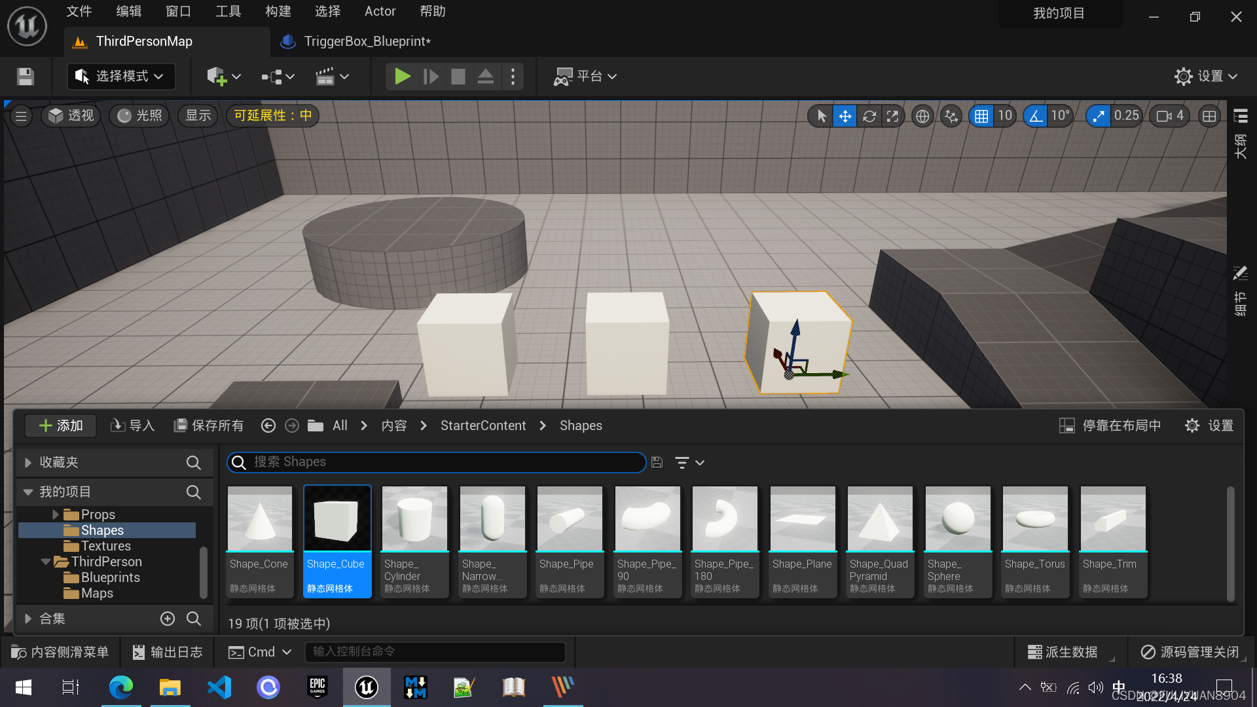This screenshot has width=1257, height=707.
Task: Click the save level floppy icon
Action: point(26,77)
